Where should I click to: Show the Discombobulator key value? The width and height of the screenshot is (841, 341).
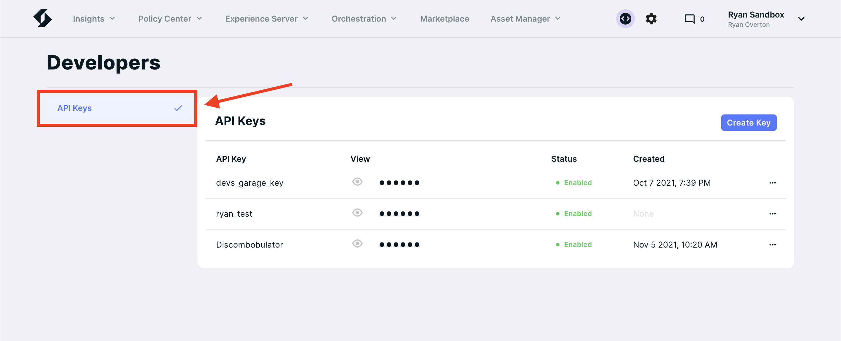(x=357, y=244)
